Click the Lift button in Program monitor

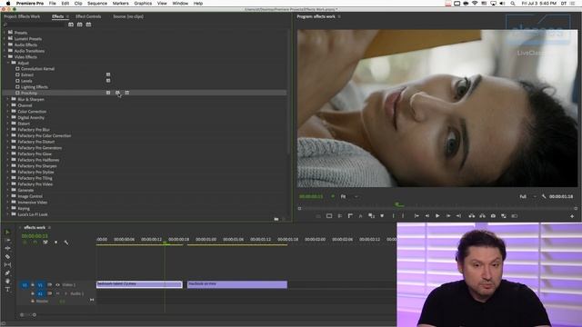pos(472,216)
